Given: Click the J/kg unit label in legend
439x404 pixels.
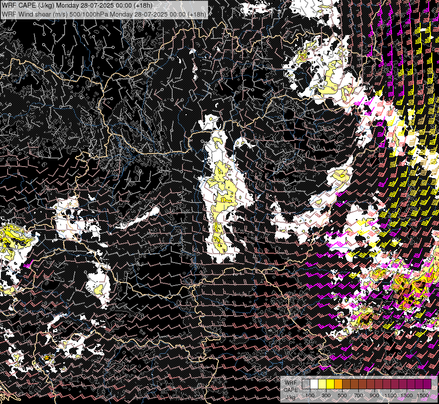Looking at the screenshot, I should click(x=290, y=398).
